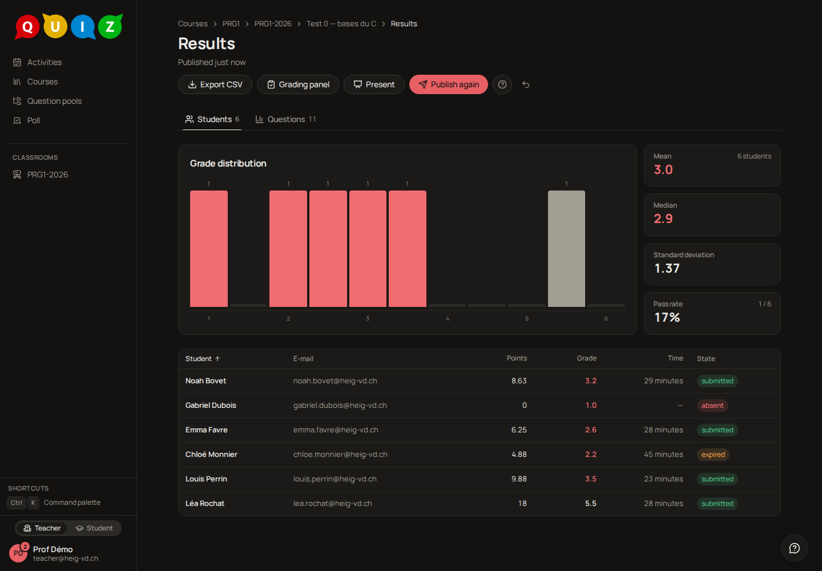Export results as CSV

click(x=215, y=84)
